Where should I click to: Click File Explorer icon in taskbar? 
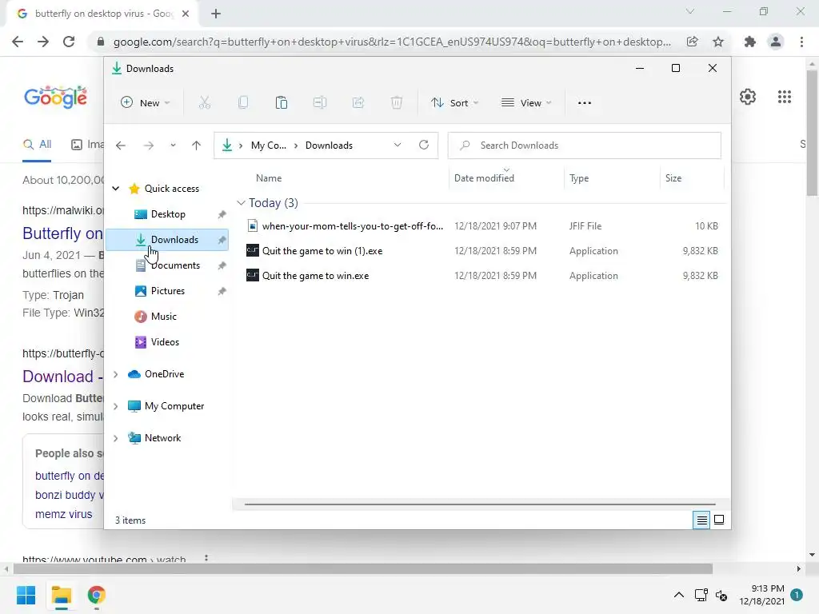tap(61, 595)
